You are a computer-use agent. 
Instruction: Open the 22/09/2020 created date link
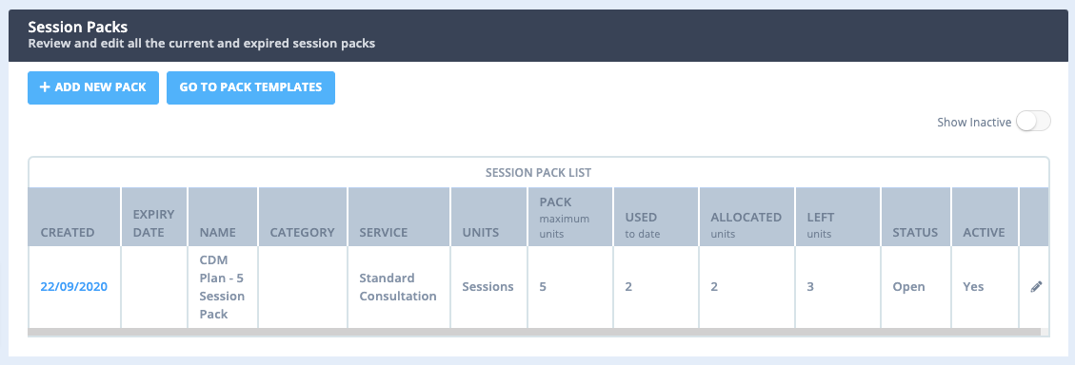[74, 287]
